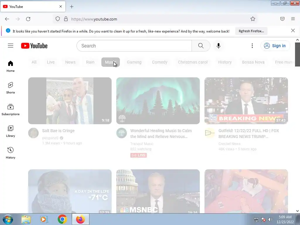Screen dimensions: 300x225
Task: Start voice search with microphone icon
Action: click(x=219, y=46)
